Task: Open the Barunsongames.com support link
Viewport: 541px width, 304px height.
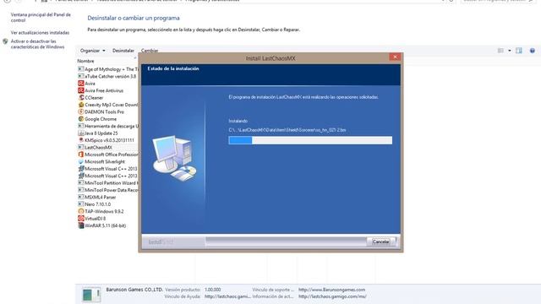Action: 331,290
